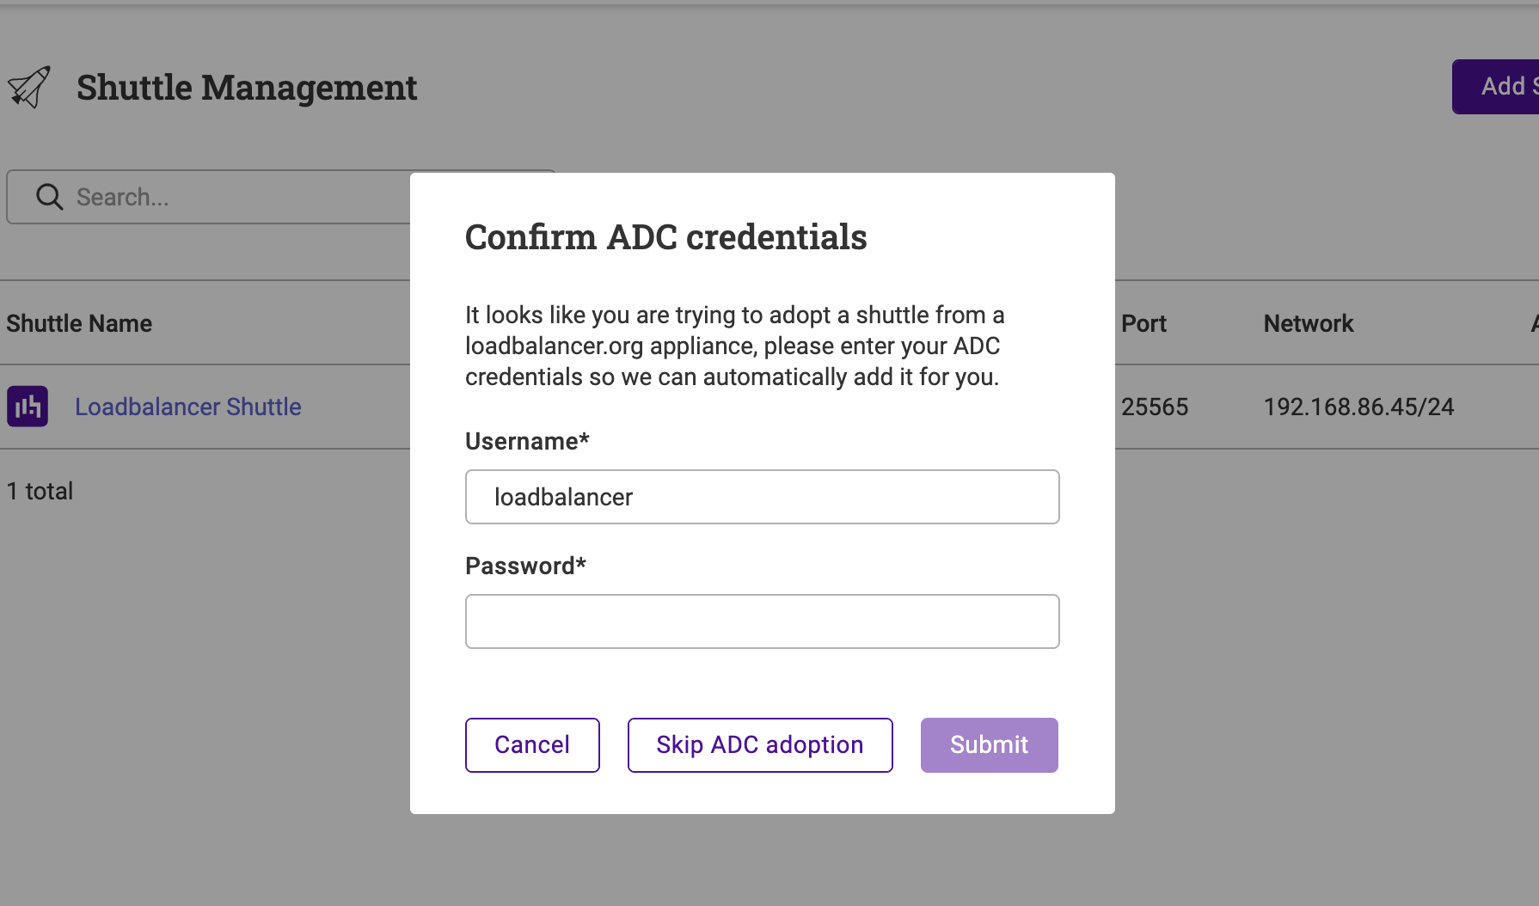Click Skip ADC adoption
This screenshot has height=906, width=1539.
coord(759,744)
